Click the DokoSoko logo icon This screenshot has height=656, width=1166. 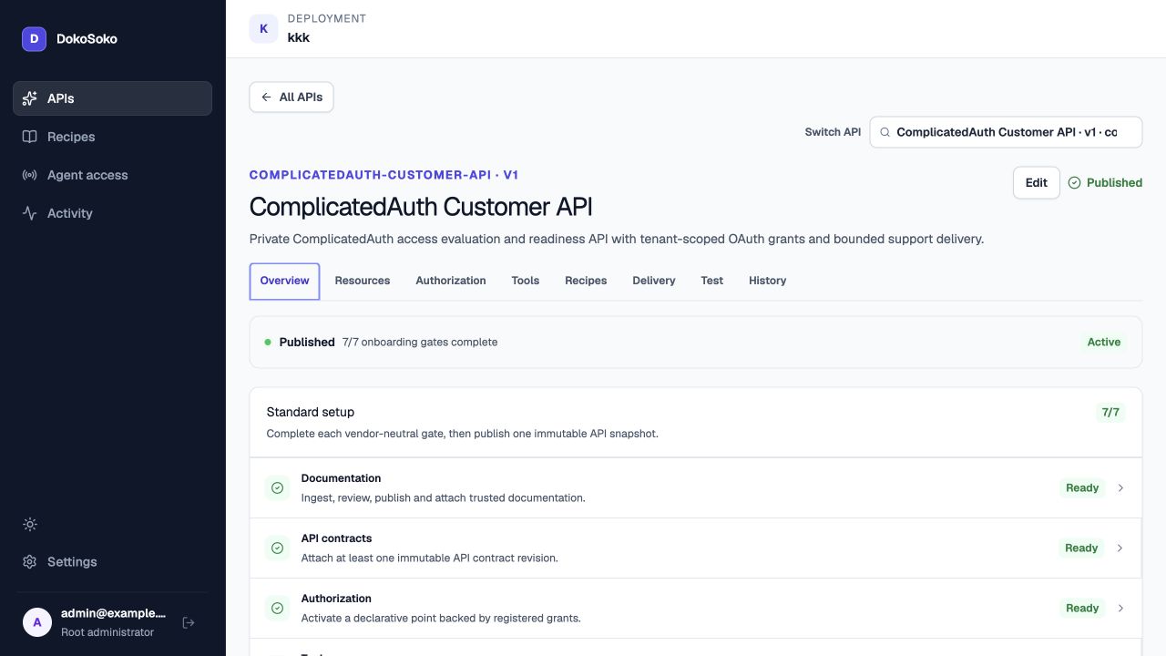point(34,38)
